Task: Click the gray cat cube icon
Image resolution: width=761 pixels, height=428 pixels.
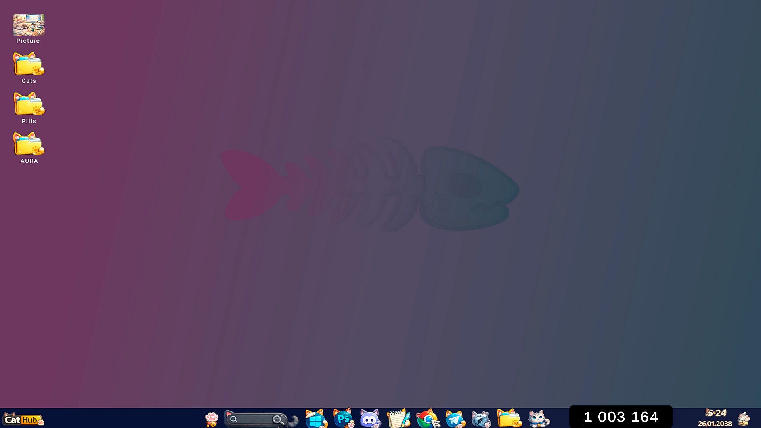Action: tap(481, 419)
